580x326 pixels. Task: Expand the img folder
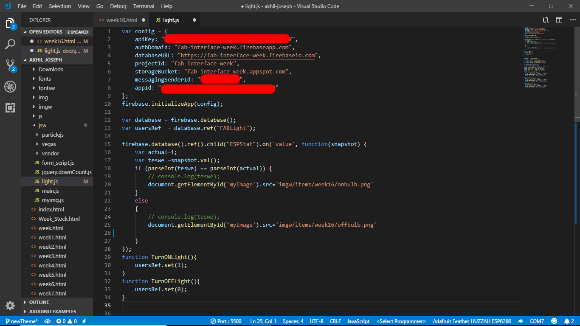pyautogui.click(x=57, y=97)
